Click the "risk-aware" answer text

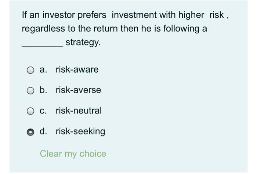click(77, 70)
